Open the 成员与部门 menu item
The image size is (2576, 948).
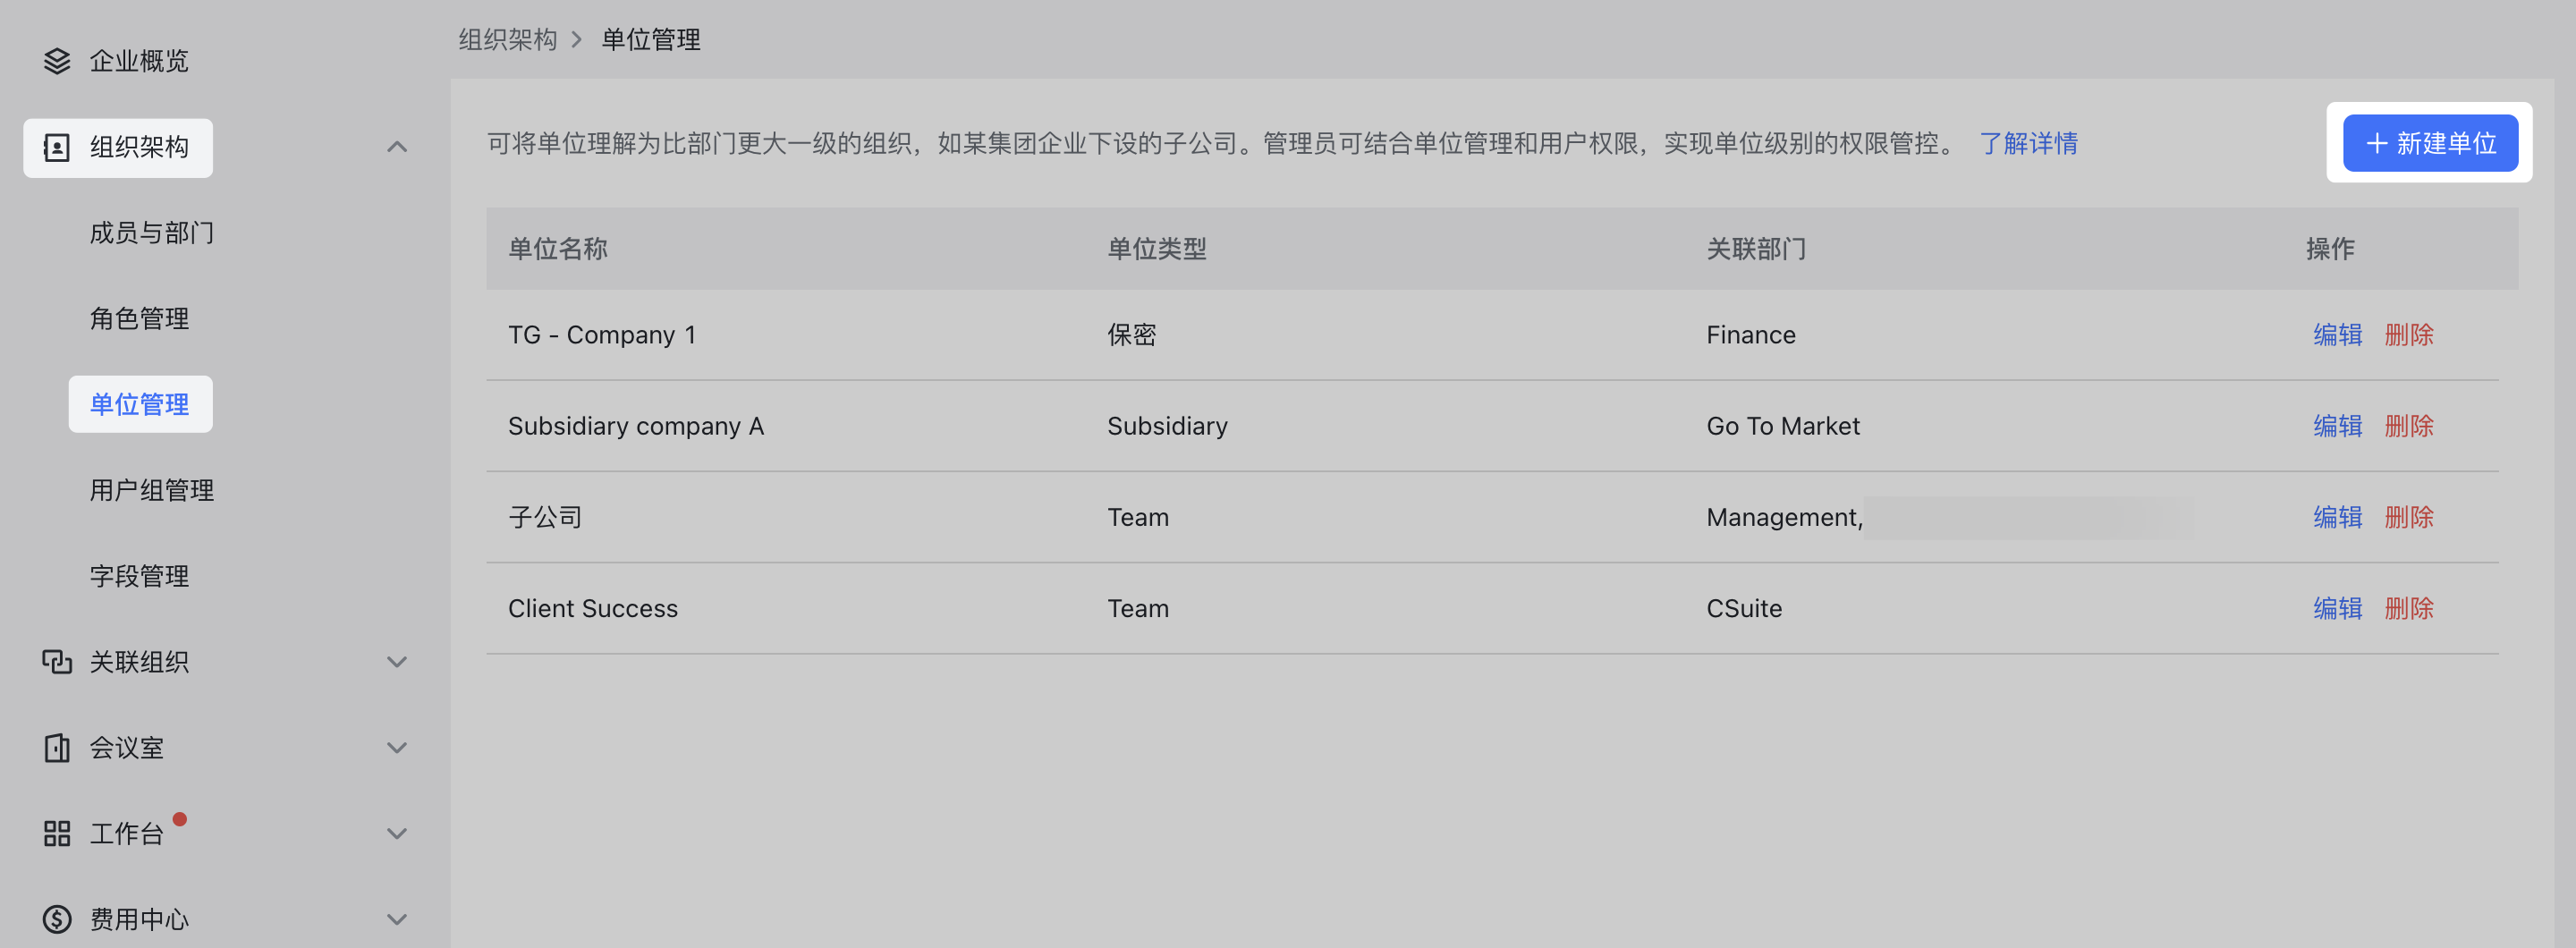click(x=152, y=233)
